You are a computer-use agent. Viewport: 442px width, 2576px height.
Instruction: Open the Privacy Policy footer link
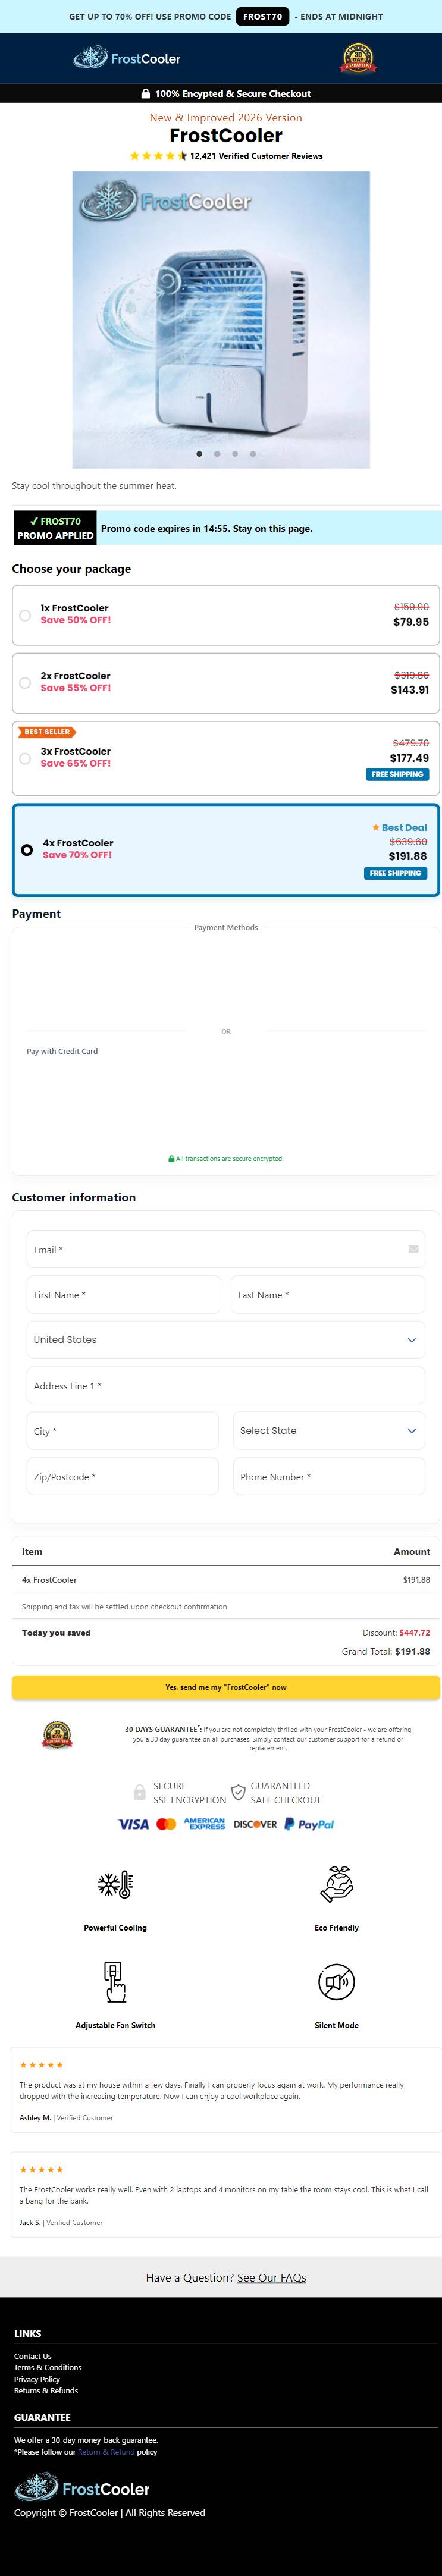coord(37,2380)
